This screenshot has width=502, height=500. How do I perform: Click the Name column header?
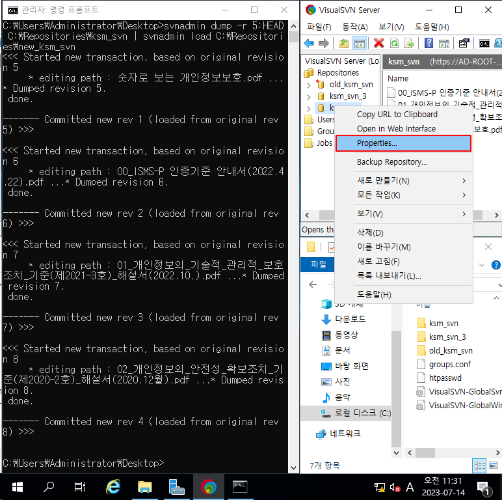(x=397, y=79)
